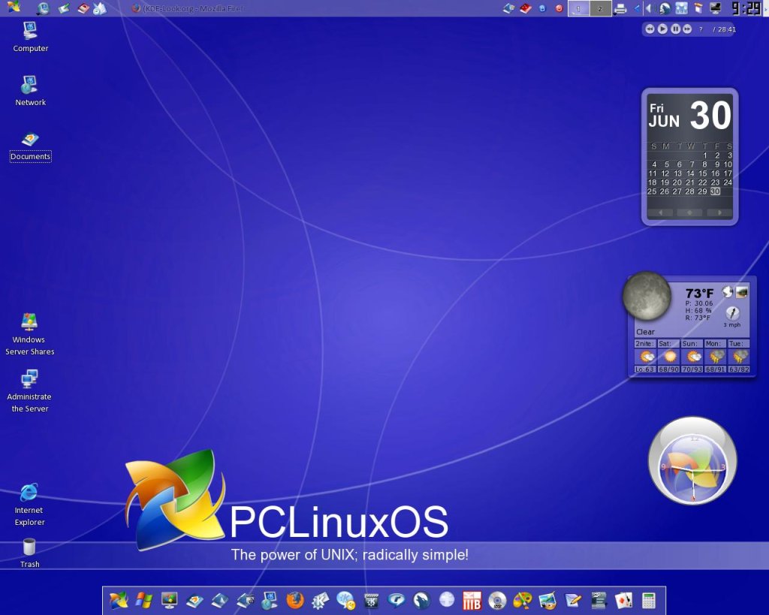The height and width of the screenshot is (615, 769).
Task: Switch to virtual desktop 2
Action: 601,8
